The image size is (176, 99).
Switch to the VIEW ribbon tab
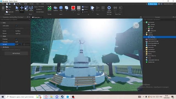pyautogui.click(x=42, y=4)
